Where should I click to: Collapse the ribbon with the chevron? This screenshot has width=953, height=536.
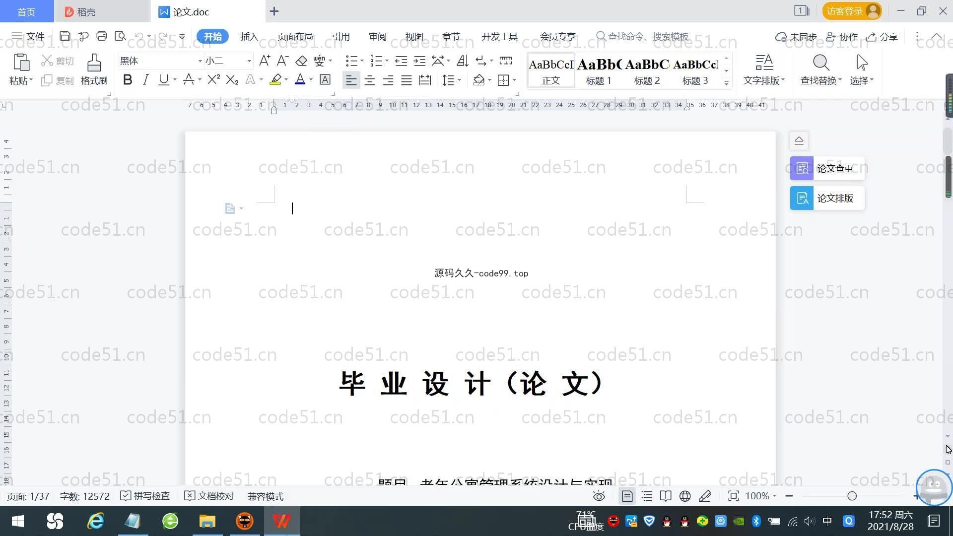[x=937, y=37]
